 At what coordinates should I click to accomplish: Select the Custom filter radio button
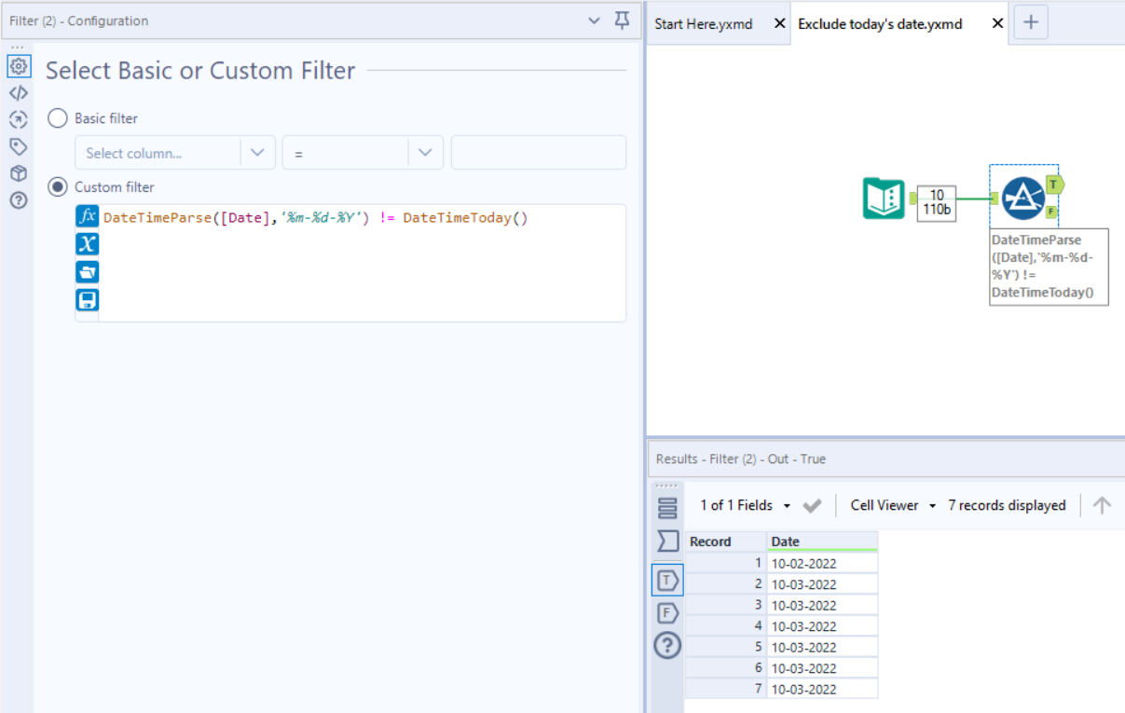(58, 187)
